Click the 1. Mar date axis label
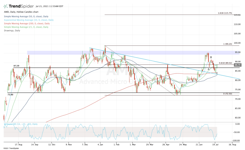This screenshot has height=150, width=245. (133, 145)
